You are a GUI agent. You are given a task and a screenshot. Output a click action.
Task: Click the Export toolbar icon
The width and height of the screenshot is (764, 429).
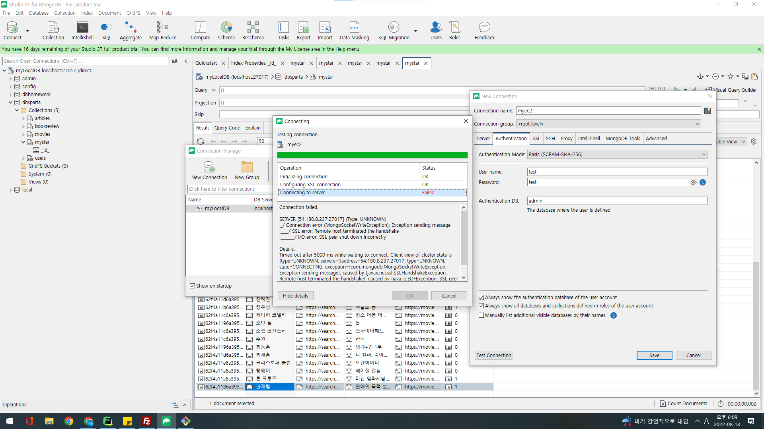click(303, 31)
